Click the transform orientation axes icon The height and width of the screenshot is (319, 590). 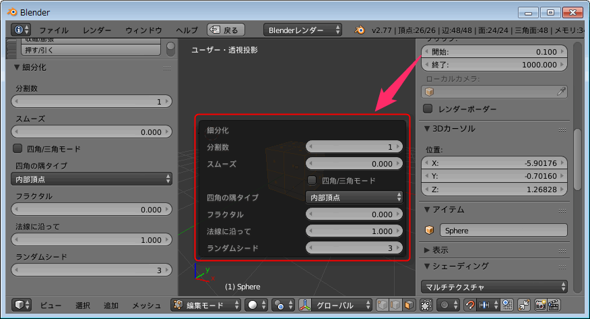(305, 305)
